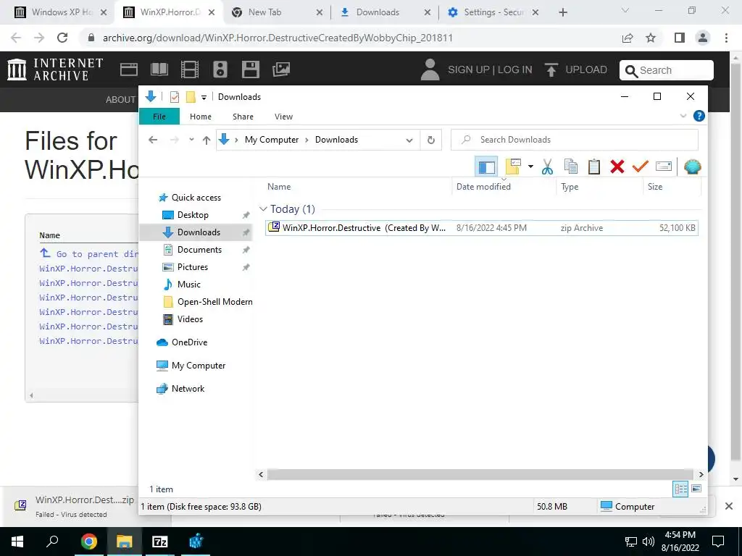Select OneDrive in navigation pane
The height and width of the screenshot is (556, 742).
point(189,342)
